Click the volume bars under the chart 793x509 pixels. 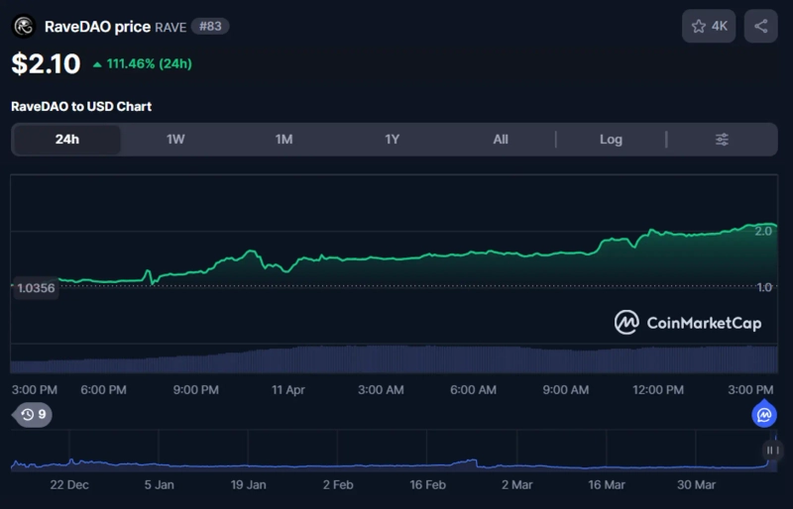[x=394, y=359]
